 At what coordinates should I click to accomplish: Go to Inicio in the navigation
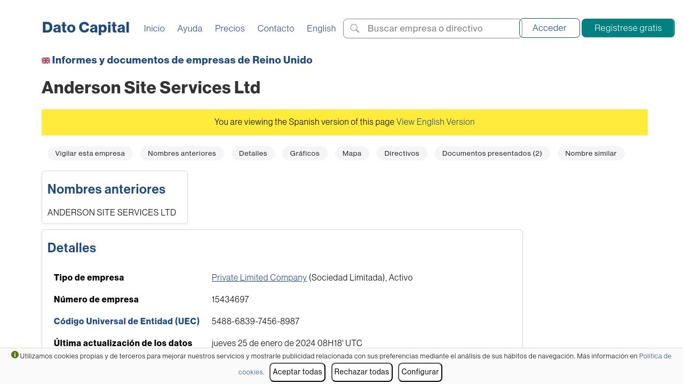click(x=154, y=28)
